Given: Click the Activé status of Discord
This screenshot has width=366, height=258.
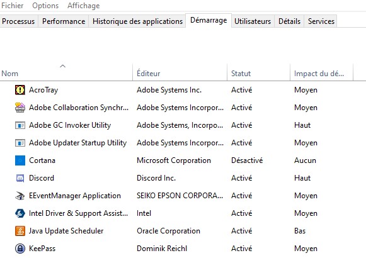Looking at the screenshot, I should (242, 178).
